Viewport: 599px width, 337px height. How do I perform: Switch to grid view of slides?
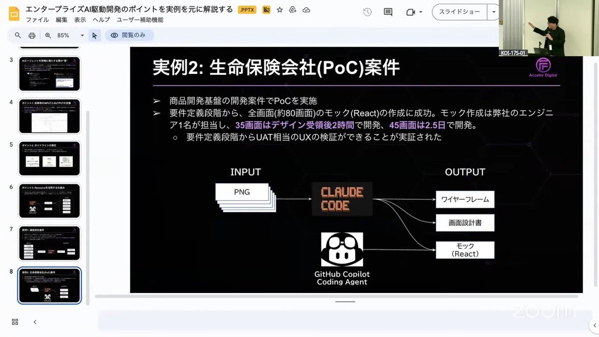(x=15, y=322)
